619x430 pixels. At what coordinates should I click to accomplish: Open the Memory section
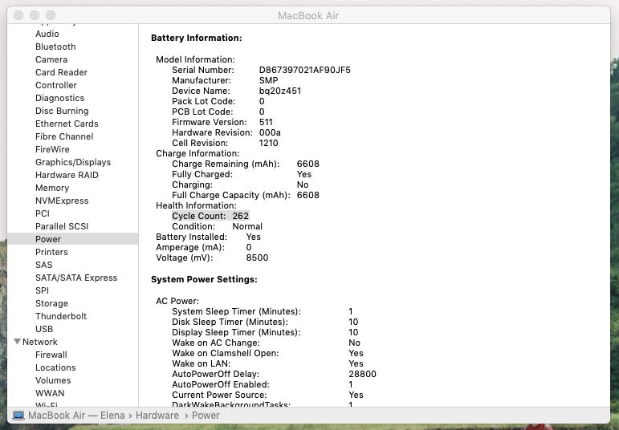click(52, 188)
